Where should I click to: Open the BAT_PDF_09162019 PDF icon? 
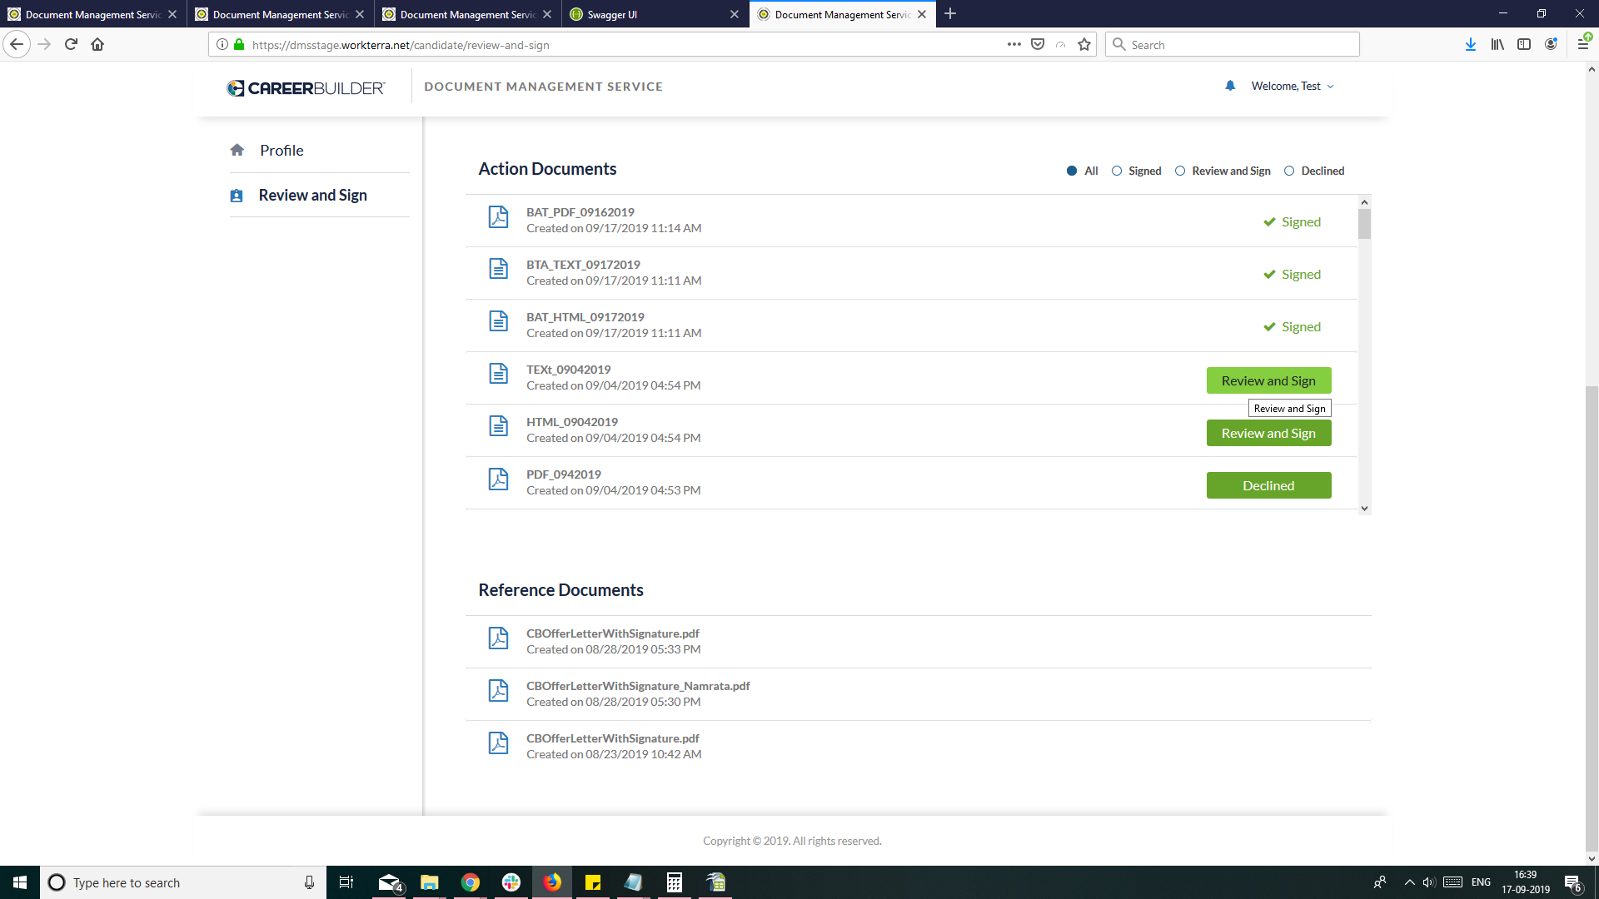coord(498,216)
